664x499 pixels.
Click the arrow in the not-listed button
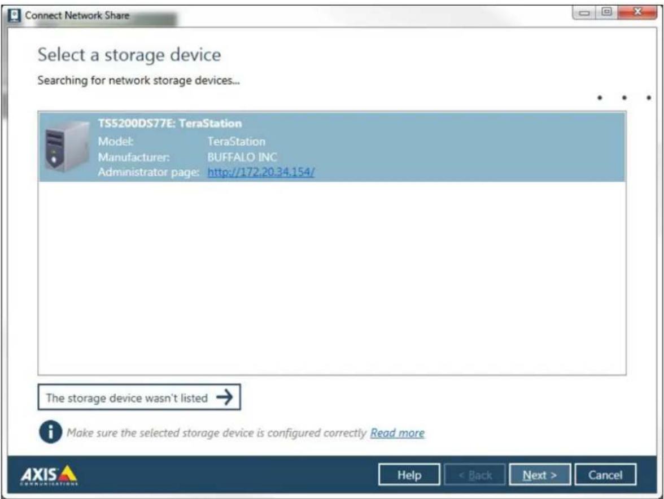point(225,397)
